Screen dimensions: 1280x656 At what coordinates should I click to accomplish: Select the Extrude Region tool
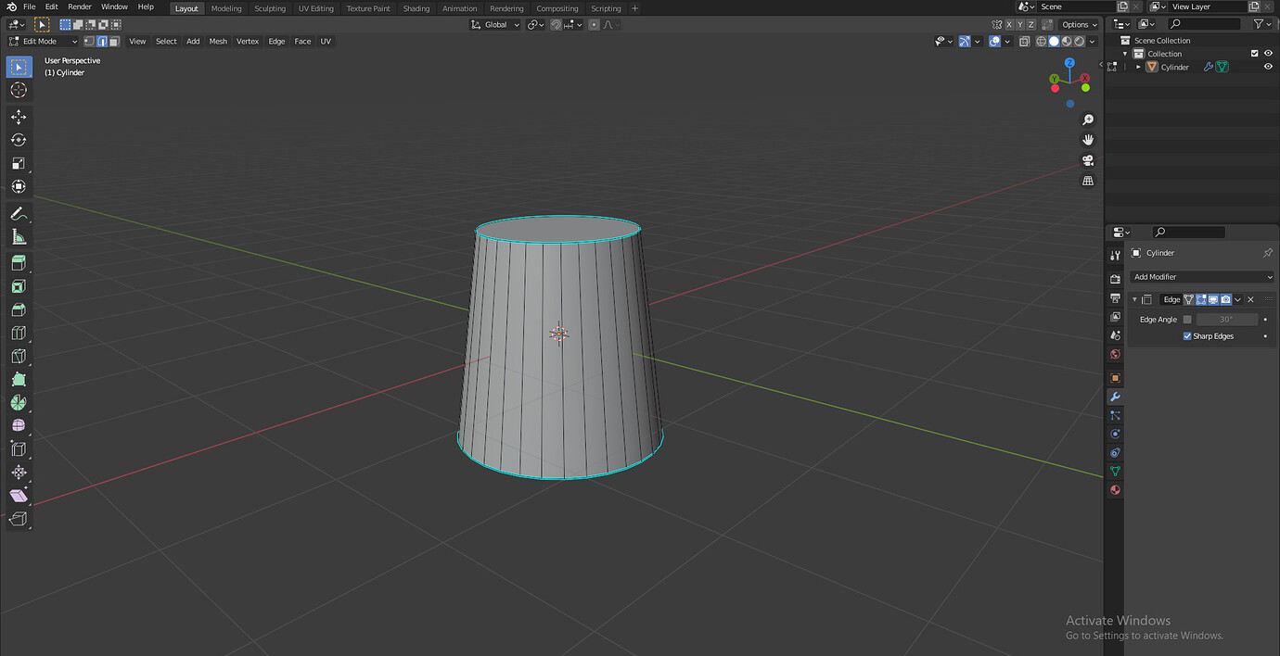(x=19, y=263)
